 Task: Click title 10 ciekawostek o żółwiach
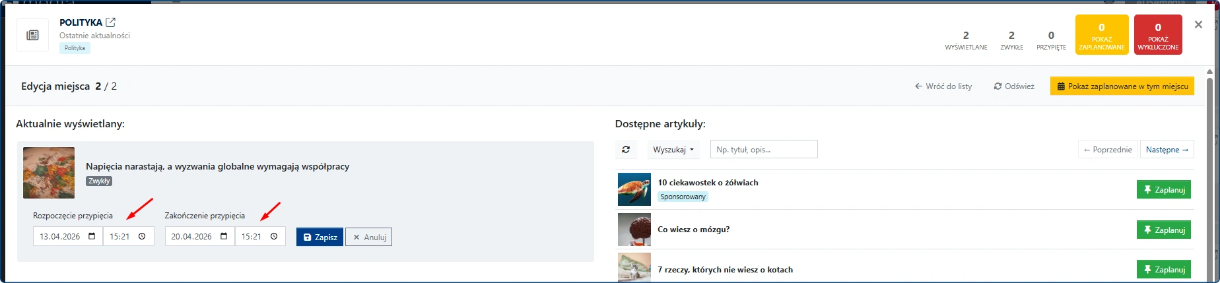pos(708,183)
